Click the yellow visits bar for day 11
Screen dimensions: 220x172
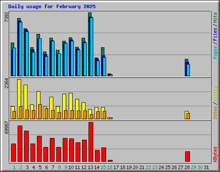tap(77, 104)
